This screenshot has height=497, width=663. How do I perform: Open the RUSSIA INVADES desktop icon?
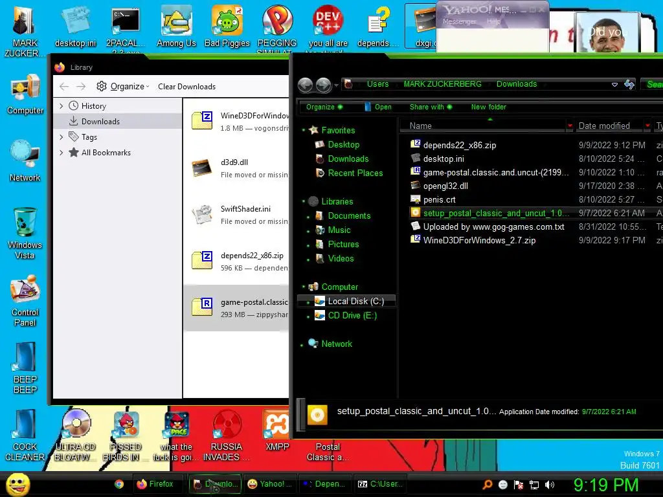click(226, 435)
